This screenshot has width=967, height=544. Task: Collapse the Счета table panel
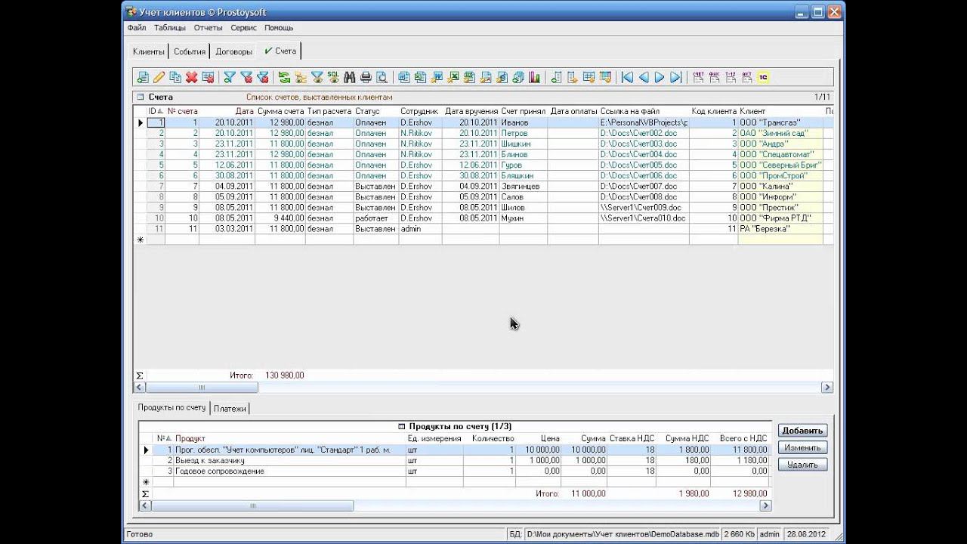click(x=140, y=97)
